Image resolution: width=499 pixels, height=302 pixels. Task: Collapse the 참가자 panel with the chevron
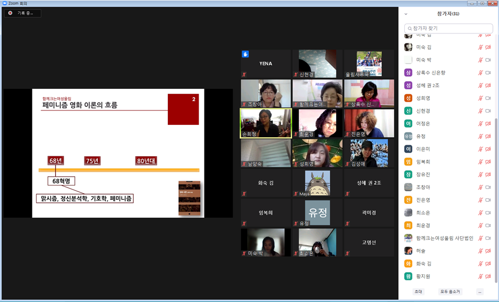click(406, 14)
